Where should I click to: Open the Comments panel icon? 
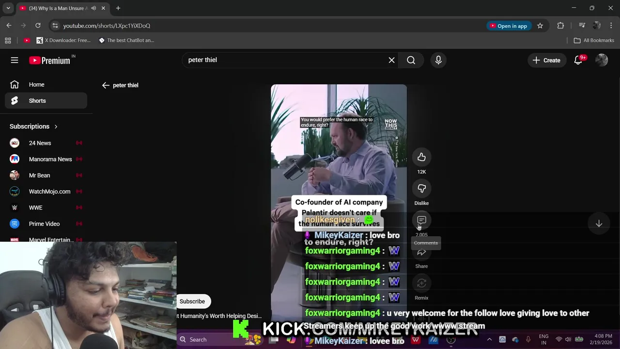(421, 220)
